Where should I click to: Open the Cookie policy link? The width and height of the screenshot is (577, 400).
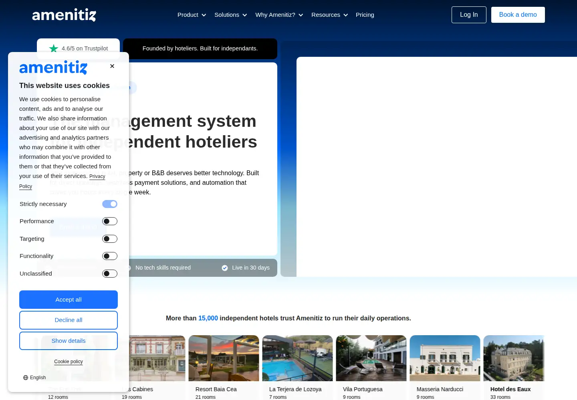click(x=69, y=362)
